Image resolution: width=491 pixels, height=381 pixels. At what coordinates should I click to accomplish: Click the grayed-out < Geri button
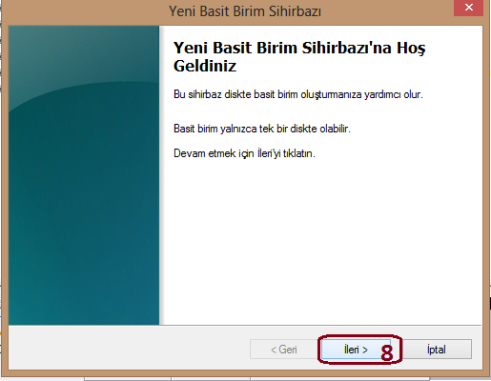(x=284, y=350)
